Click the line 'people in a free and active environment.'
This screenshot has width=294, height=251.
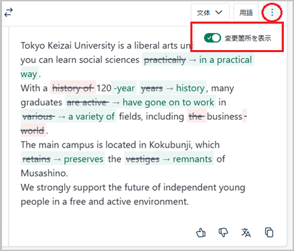tap(104, 202)
